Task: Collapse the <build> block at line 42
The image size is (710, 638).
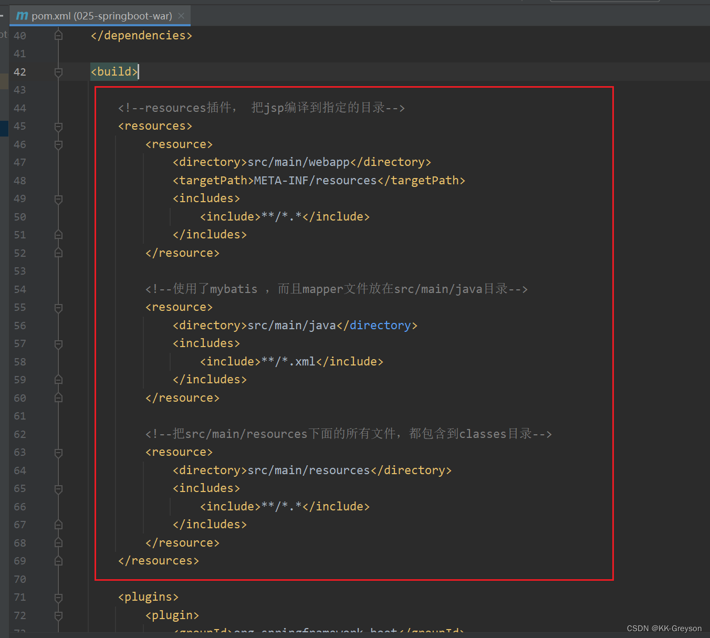Action: (58, 72)
